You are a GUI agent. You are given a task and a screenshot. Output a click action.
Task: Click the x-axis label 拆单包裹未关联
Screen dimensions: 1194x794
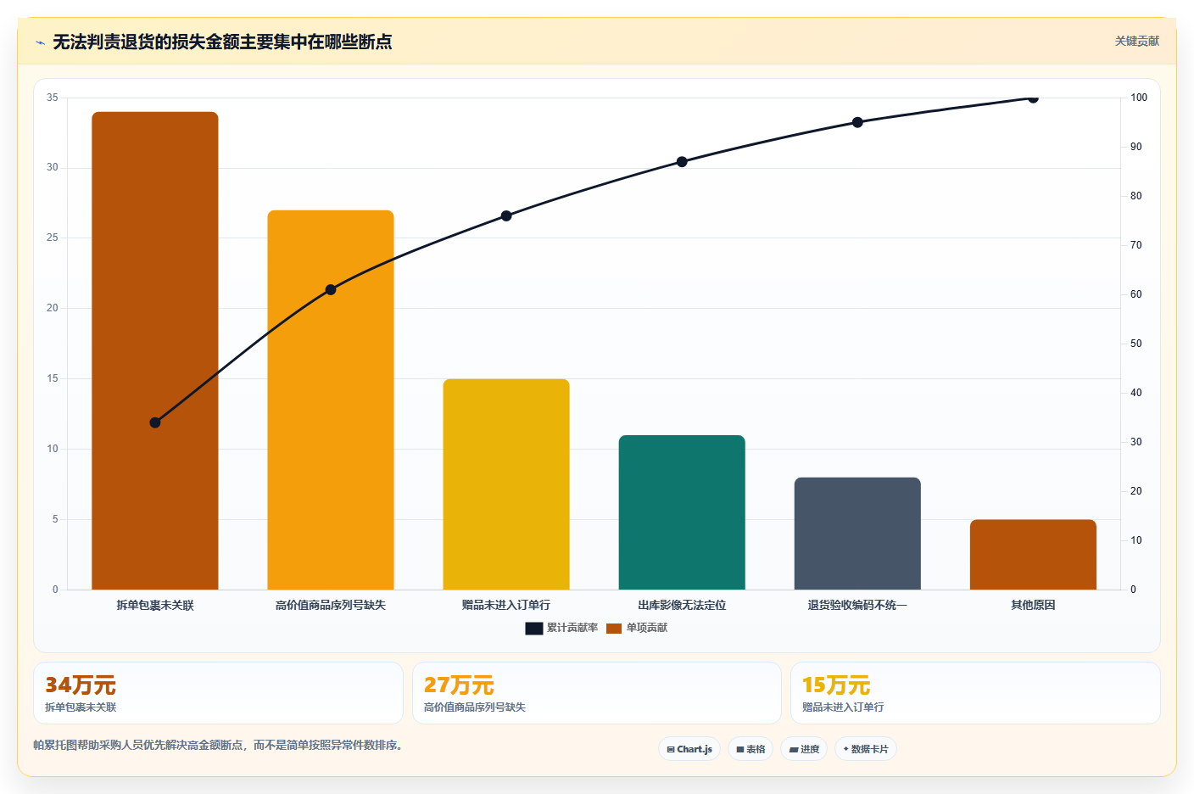[155, 605]
